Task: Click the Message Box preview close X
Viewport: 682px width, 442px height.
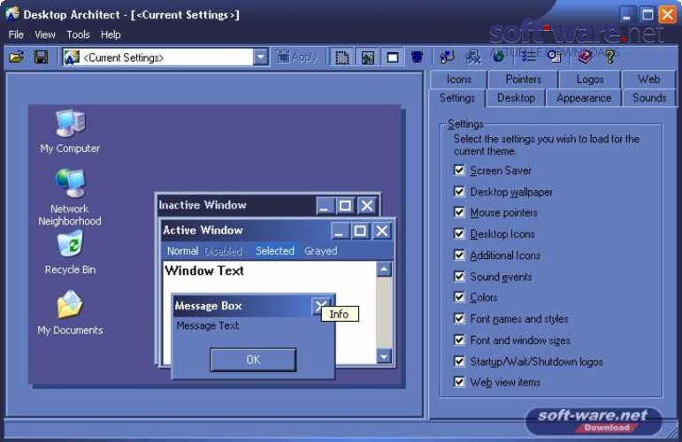Action: (x=320, y=306)
